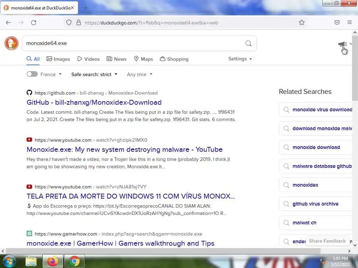Click the vertical scrollbar thumb

pos(355,68)
